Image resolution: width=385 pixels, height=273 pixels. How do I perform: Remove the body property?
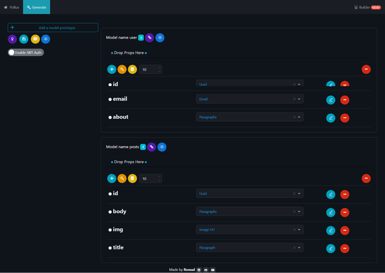click(x=345, y=212)
